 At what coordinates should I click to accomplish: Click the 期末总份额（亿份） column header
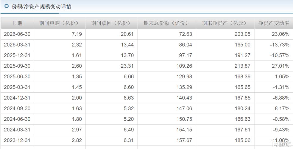[167, 23]
